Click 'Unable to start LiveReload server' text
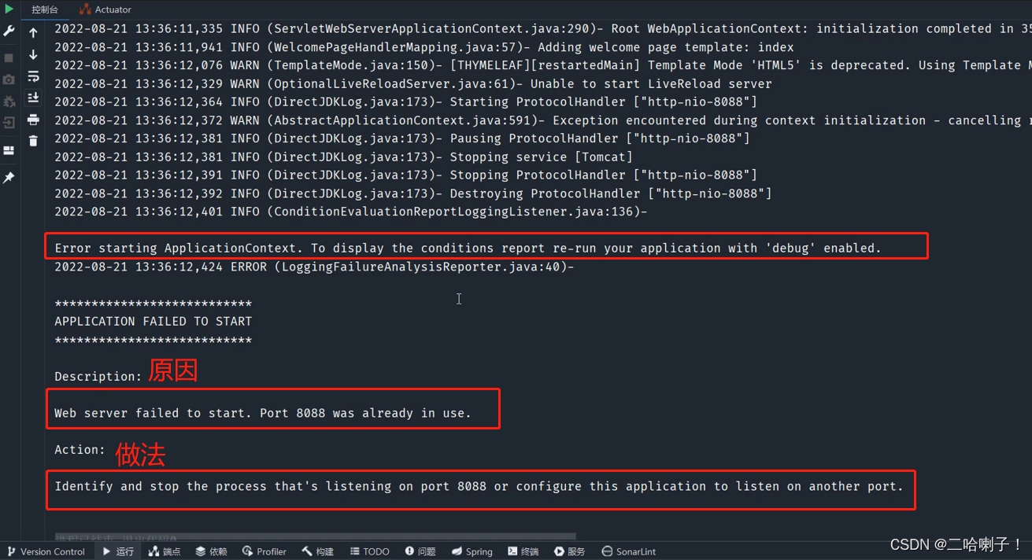This screenshot has height=560, width=1032. [x=651, y=83]
